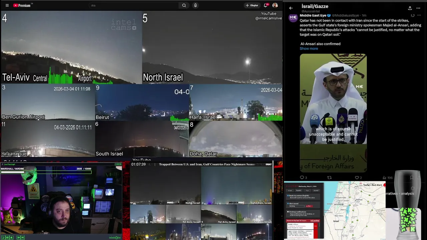Open the YouTube account avatar menu
This screenshot has height=240, width=427.
point(275,5)
